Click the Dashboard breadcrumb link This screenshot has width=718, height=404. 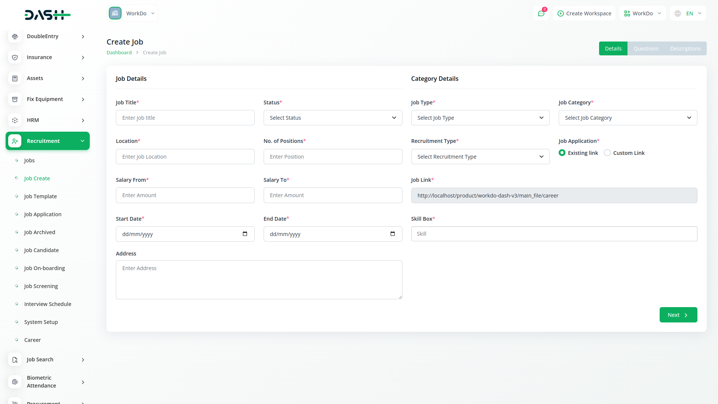click(x=119, y=52)
